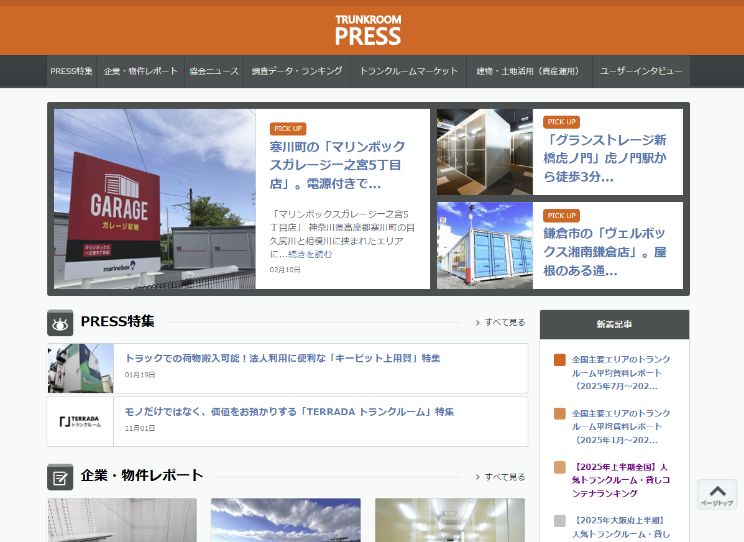This screenshot has height=542, width=744.
Task: Open the GARAGE signboard featured photo
Action: coord(155,199)
